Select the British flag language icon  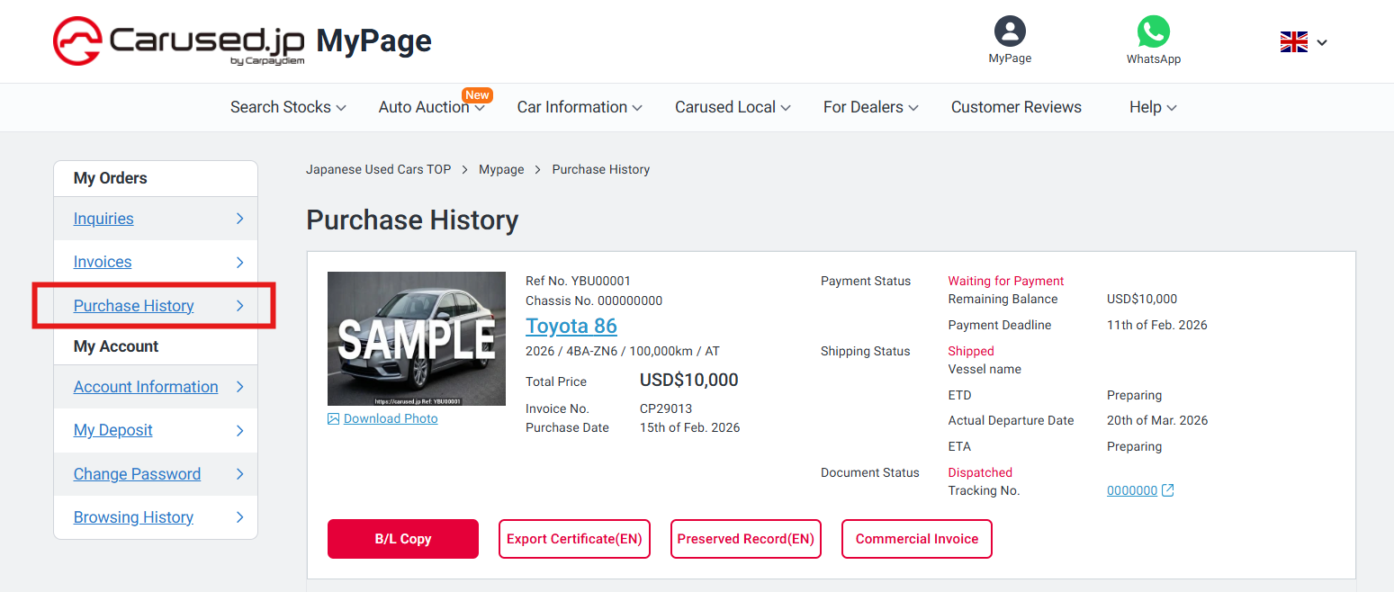[x=1294, y=41]
